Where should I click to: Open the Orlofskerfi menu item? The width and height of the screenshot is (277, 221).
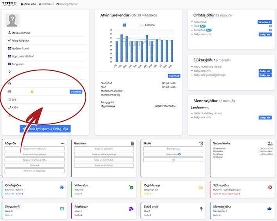46,4
